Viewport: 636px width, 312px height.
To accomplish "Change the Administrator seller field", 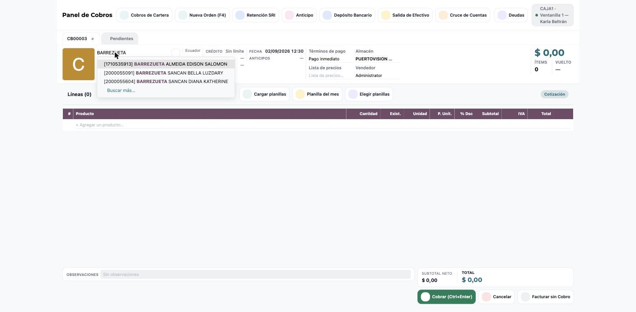I will coord(378,75).
